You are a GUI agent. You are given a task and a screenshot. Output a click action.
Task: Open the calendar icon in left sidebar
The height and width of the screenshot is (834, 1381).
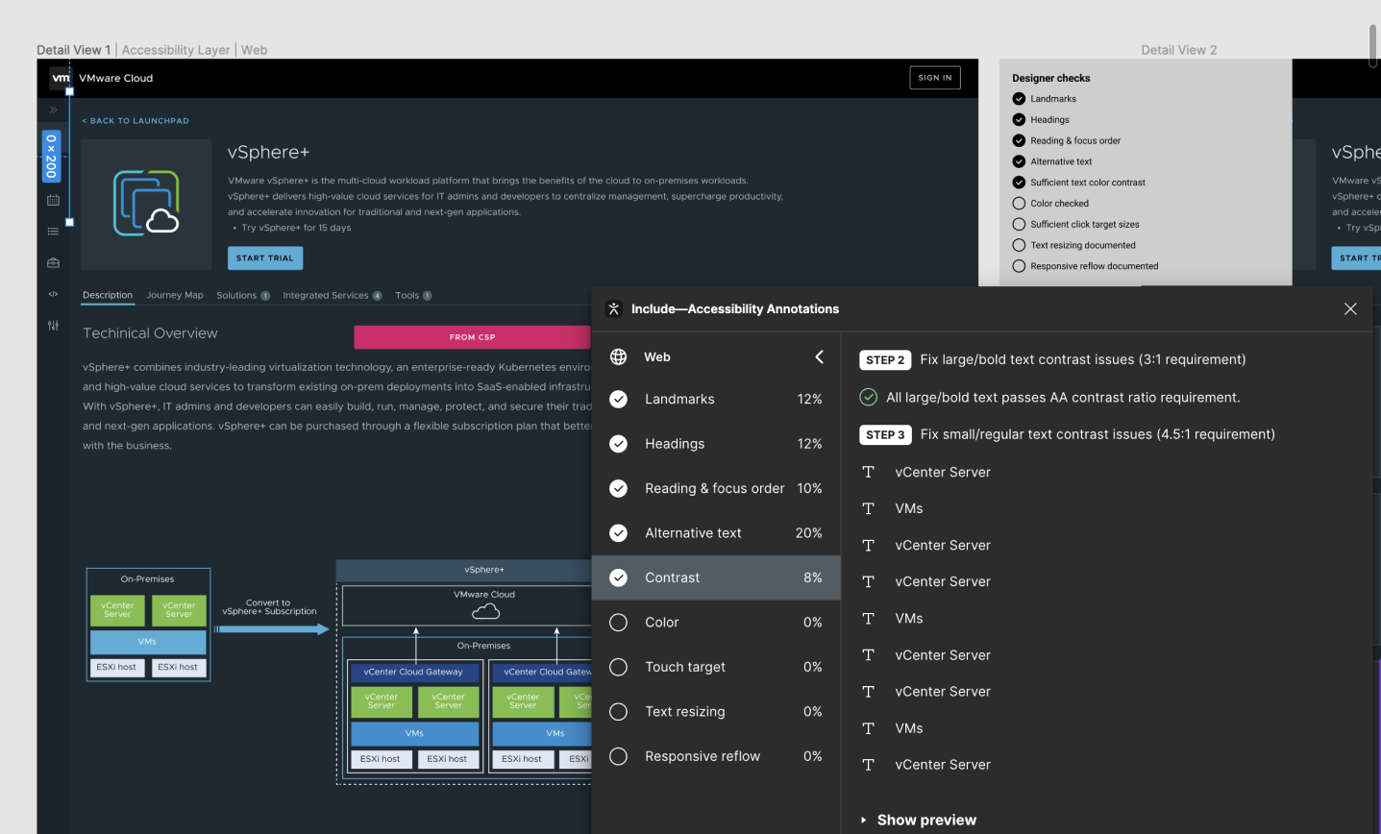(53, 200)
